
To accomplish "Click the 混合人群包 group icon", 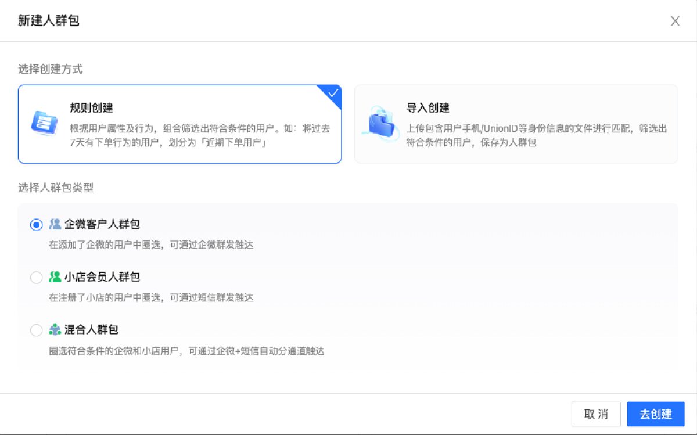I will tap(55, 330).
